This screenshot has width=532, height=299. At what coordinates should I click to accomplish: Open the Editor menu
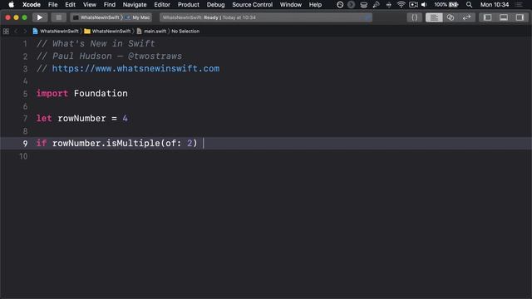pyautogui.click(x=162, y=4)
